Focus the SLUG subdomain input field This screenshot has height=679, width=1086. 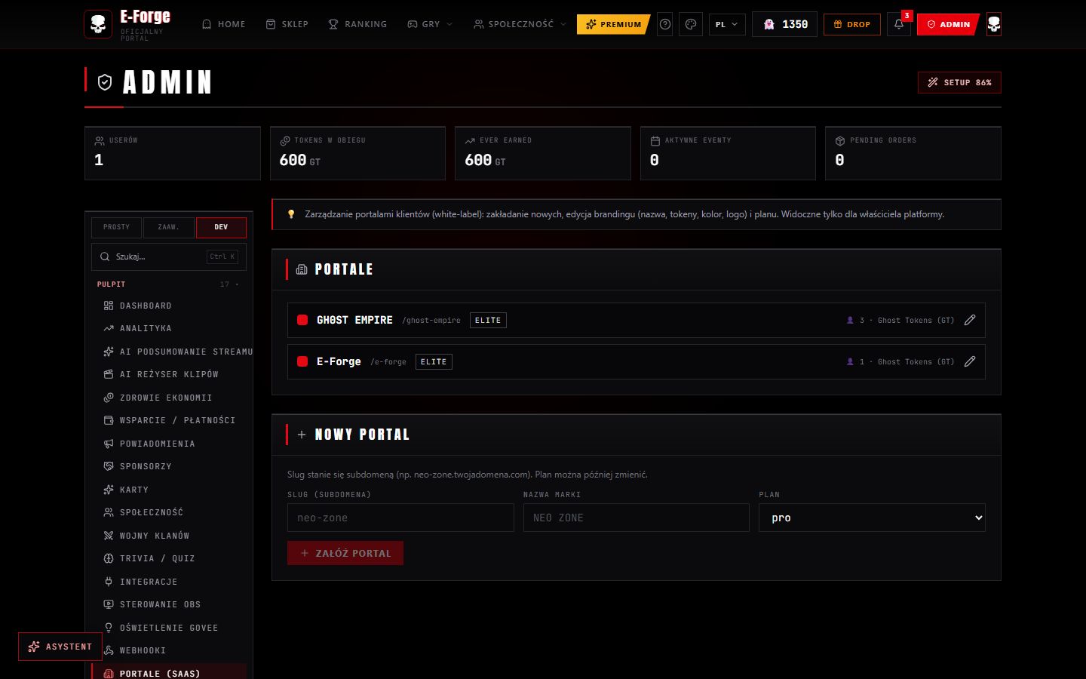point(400,518)
